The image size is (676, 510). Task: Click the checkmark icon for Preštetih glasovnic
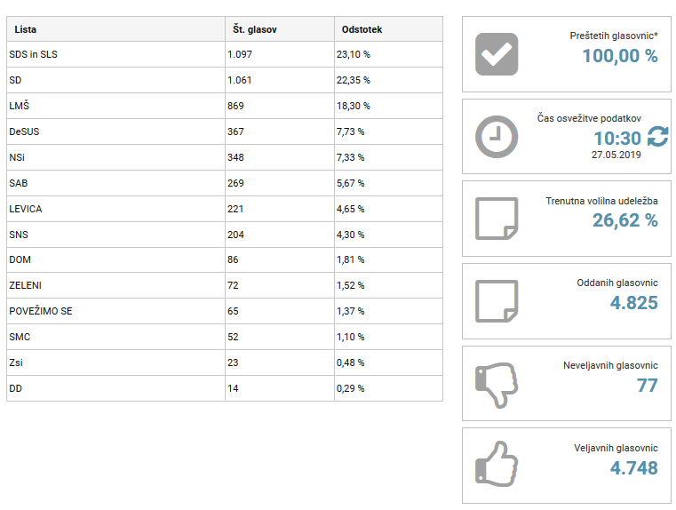(497, 54)
